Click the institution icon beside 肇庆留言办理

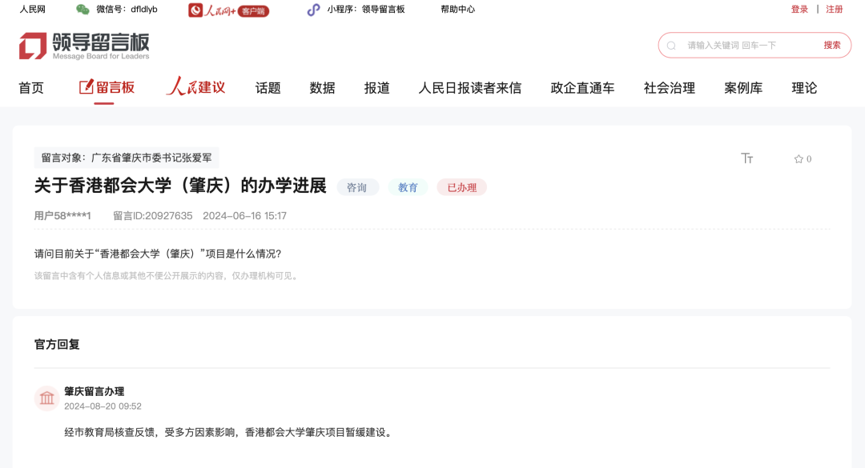tap(46, 398)
